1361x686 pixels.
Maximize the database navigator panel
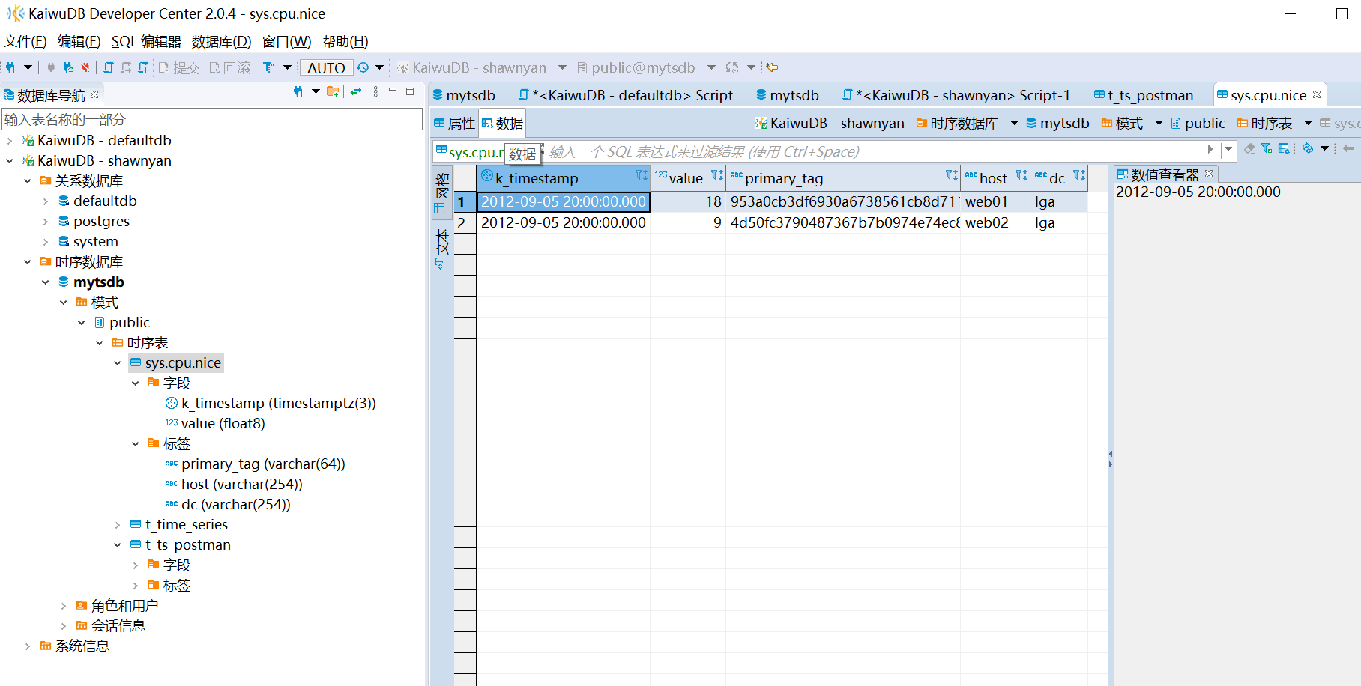[x=410, y=91]
